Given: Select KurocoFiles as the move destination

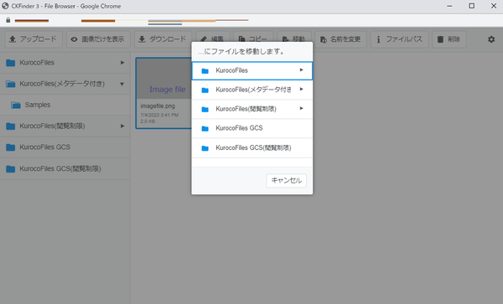Looking at the screenshot, I should pos(252,71).
